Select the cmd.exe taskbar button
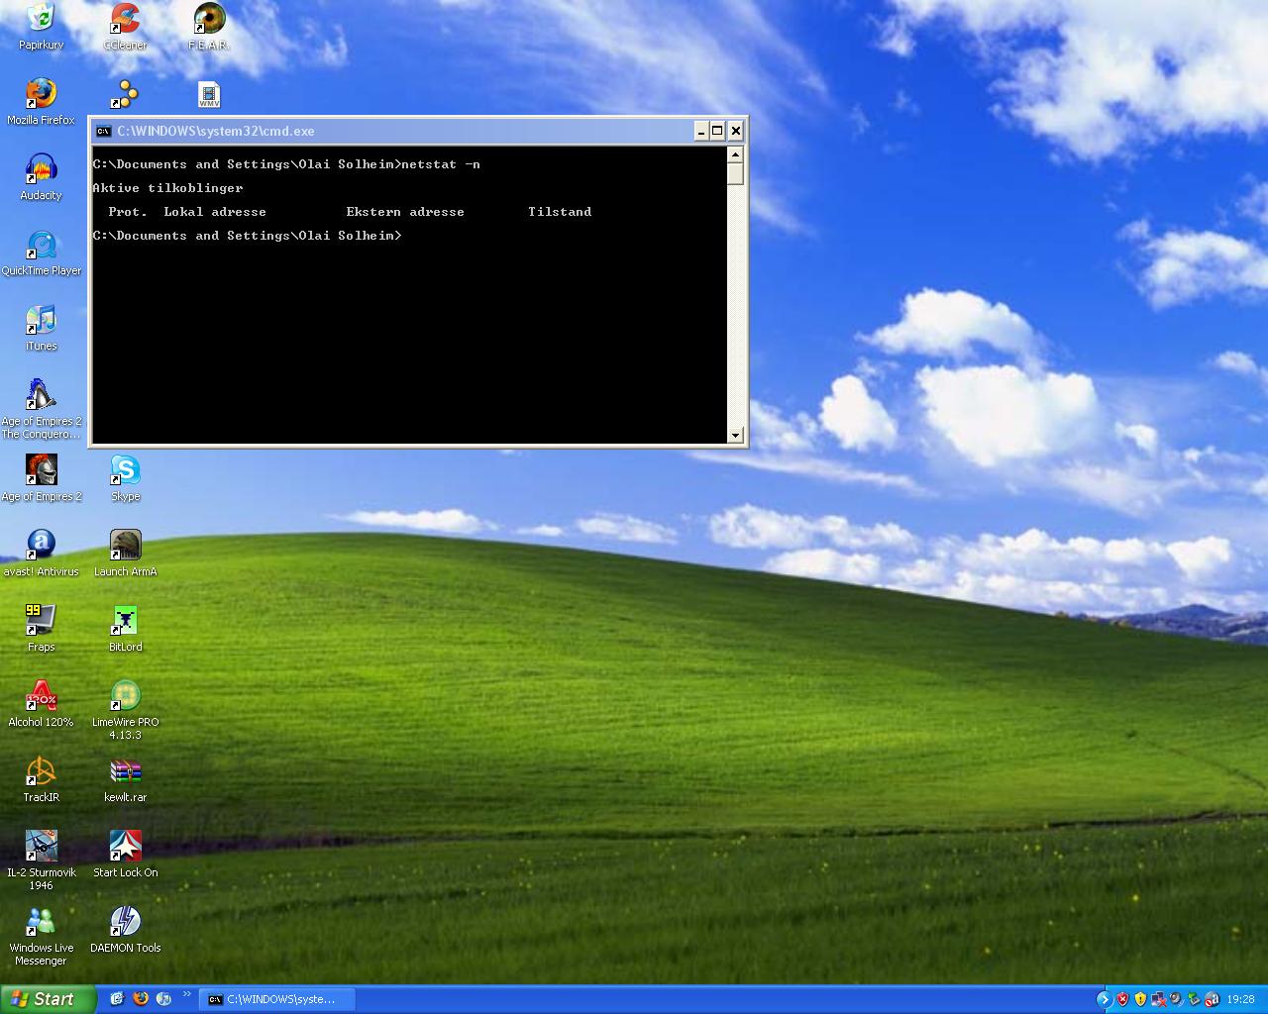This screenshot has height=1014, width=1268. click(276, 1000)
